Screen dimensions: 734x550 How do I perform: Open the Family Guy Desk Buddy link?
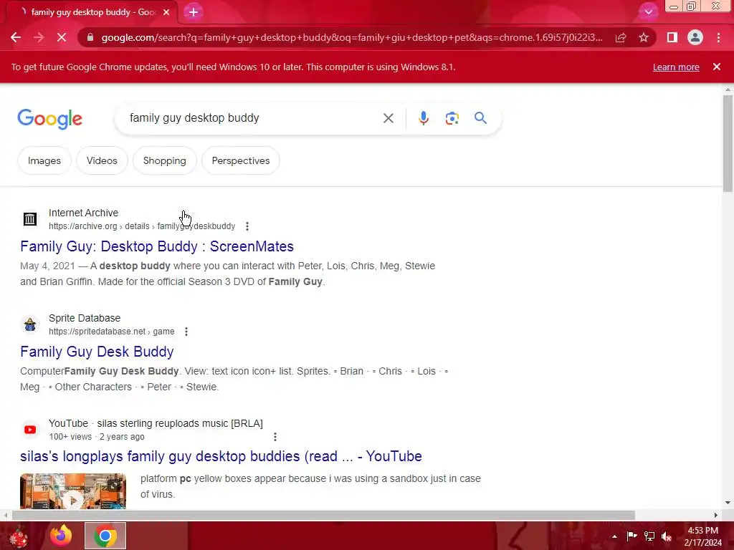pos(97,351)
